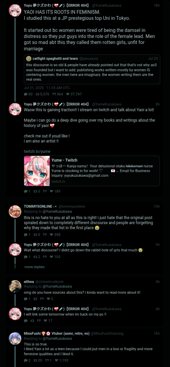Retweet MissFushi's reply showing 20 retweets
Screen dimensions: 170x367
tap(35, 360)
